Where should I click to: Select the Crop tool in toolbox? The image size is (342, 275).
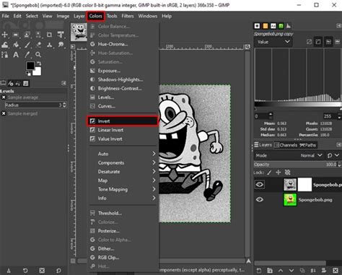click(x=49, y=35)
